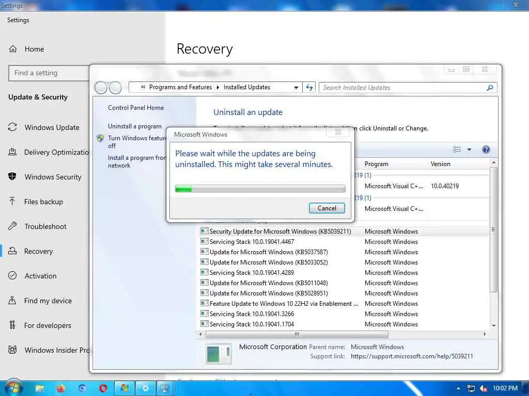
Task: Select Servicing Stack 10.0.19041.4467 row
Action: click(x=344, y=242)
